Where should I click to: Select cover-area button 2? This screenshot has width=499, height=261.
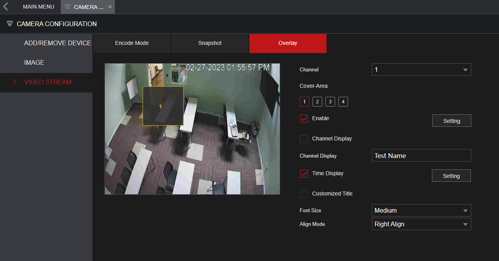[317, 101]
